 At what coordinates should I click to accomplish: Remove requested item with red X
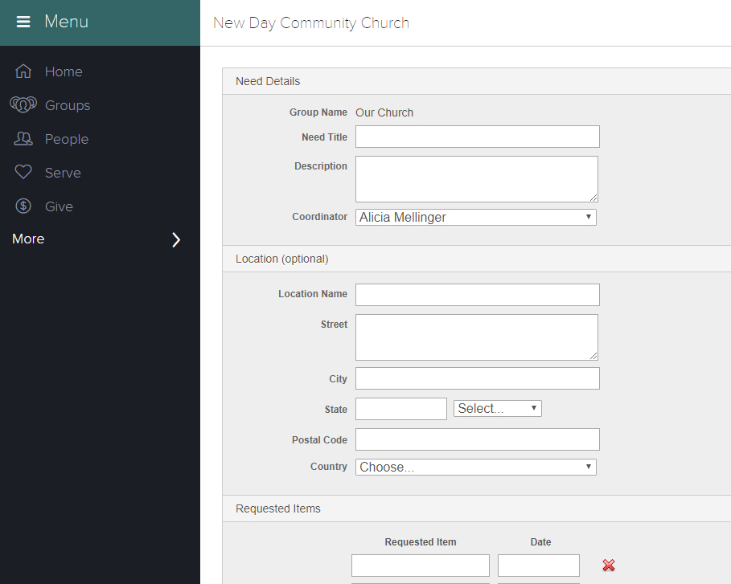[609, 566]
